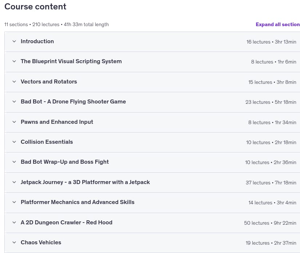
Task: Expand The Blueprint Visual Scripting System chevron
Action: [14, 61]
